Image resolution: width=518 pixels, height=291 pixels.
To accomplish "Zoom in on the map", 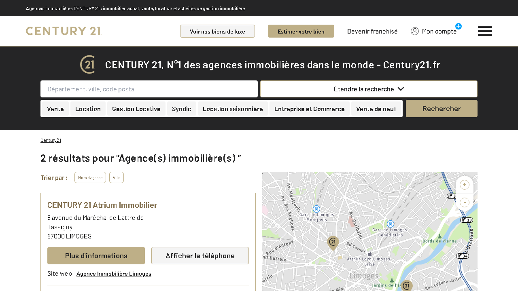I will 465,185.
